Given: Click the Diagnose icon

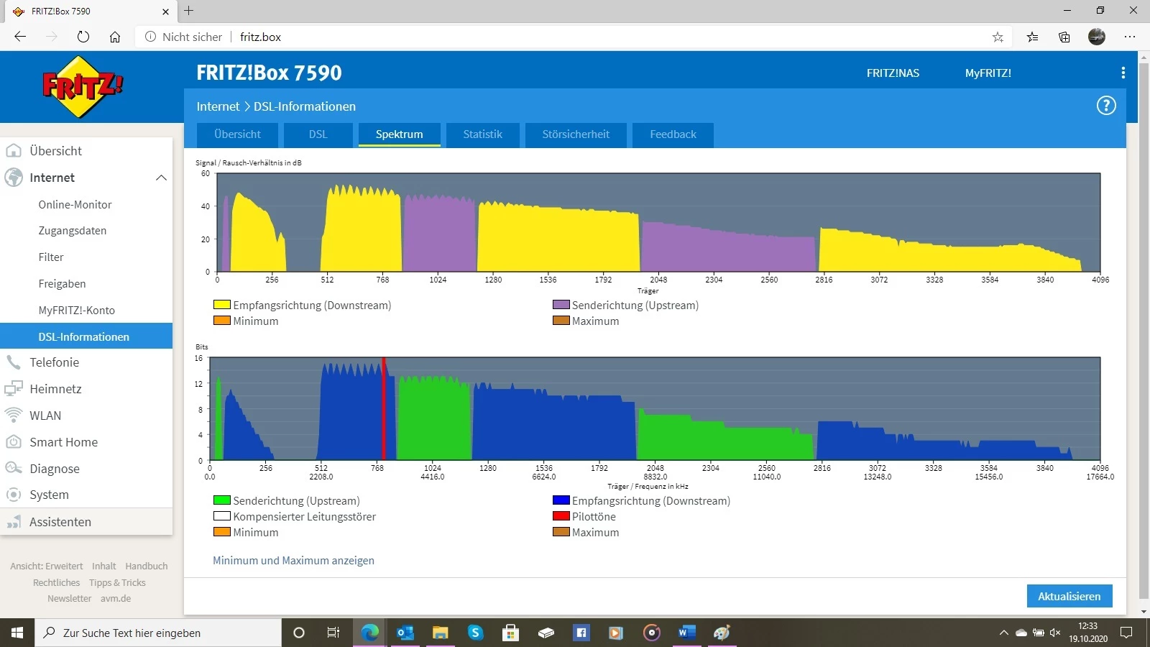Looking at the screenshot, I should [x=14, y=469].
